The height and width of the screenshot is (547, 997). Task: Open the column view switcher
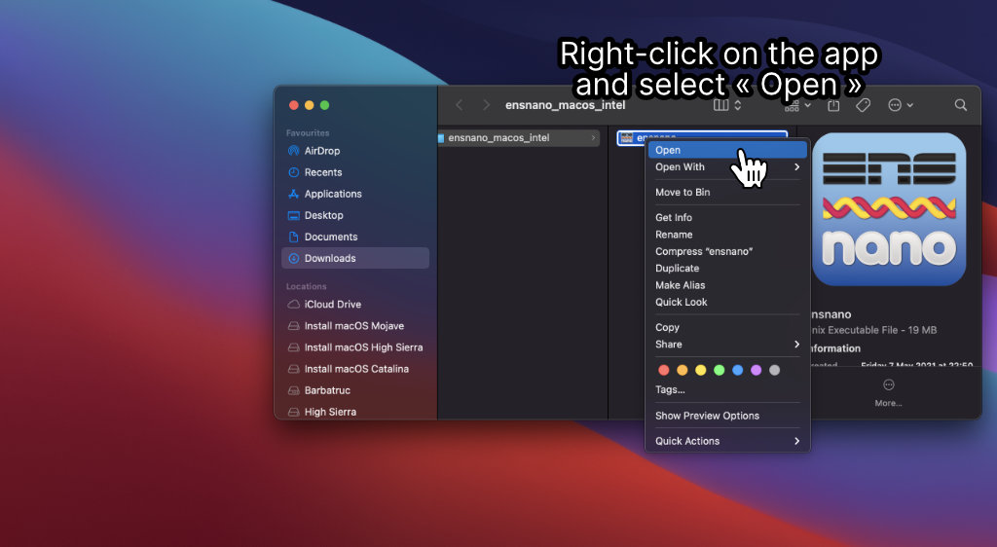click(727, 105)
